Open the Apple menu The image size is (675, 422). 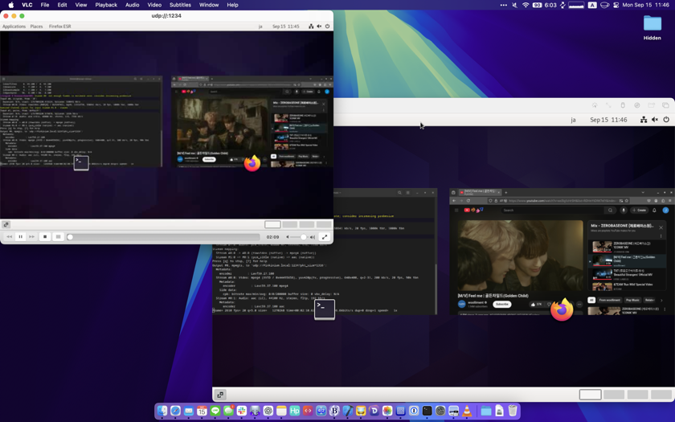point(10,5)
